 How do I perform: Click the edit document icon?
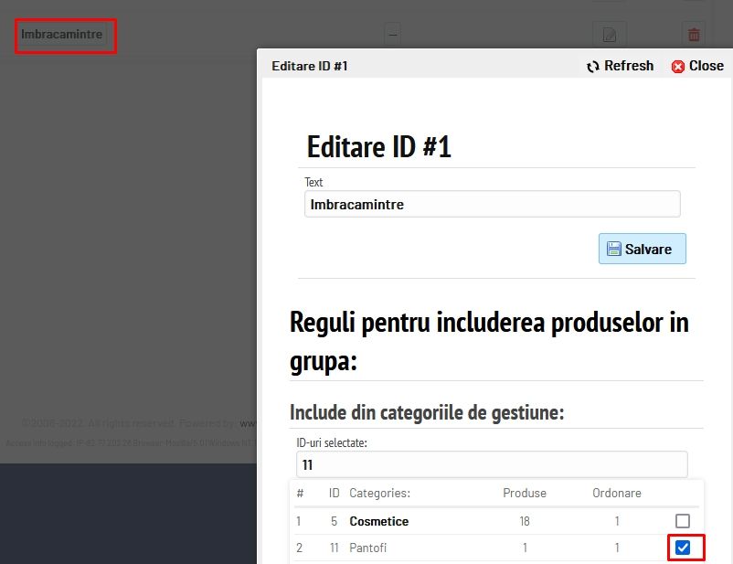(x=609, y=35)
